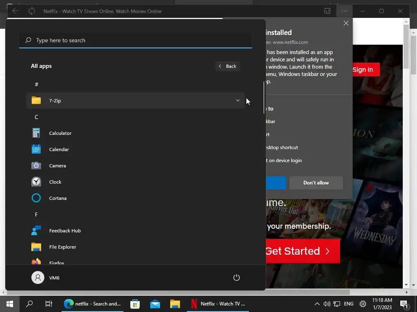Jump to the # letter group header
The width and height of the screenshot is (417, 312).
[36, 84]
